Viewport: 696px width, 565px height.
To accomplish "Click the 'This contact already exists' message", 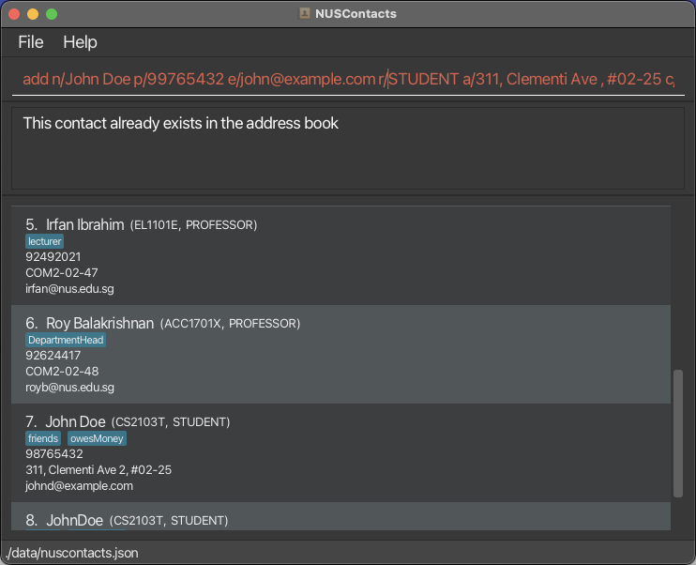I will click(181, 124).
